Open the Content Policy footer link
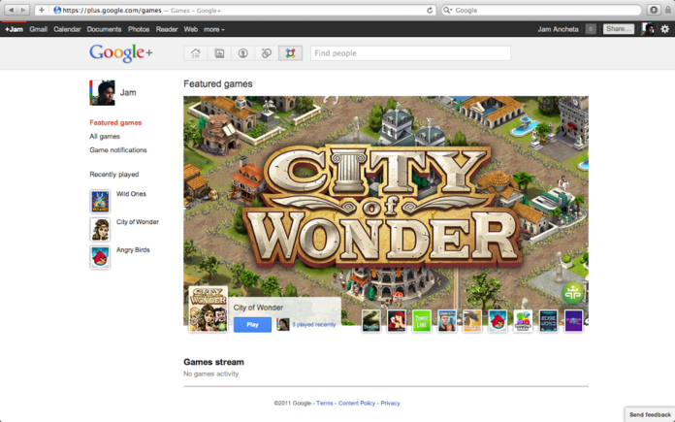The image size is (675, 422). 357,403
